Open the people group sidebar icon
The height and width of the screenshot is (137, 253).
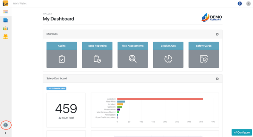point(6,28)
